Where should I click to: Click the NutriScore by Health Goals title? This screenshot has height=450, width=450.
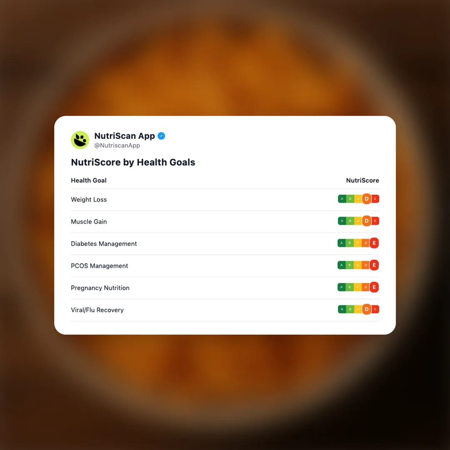tap(133, 162)
